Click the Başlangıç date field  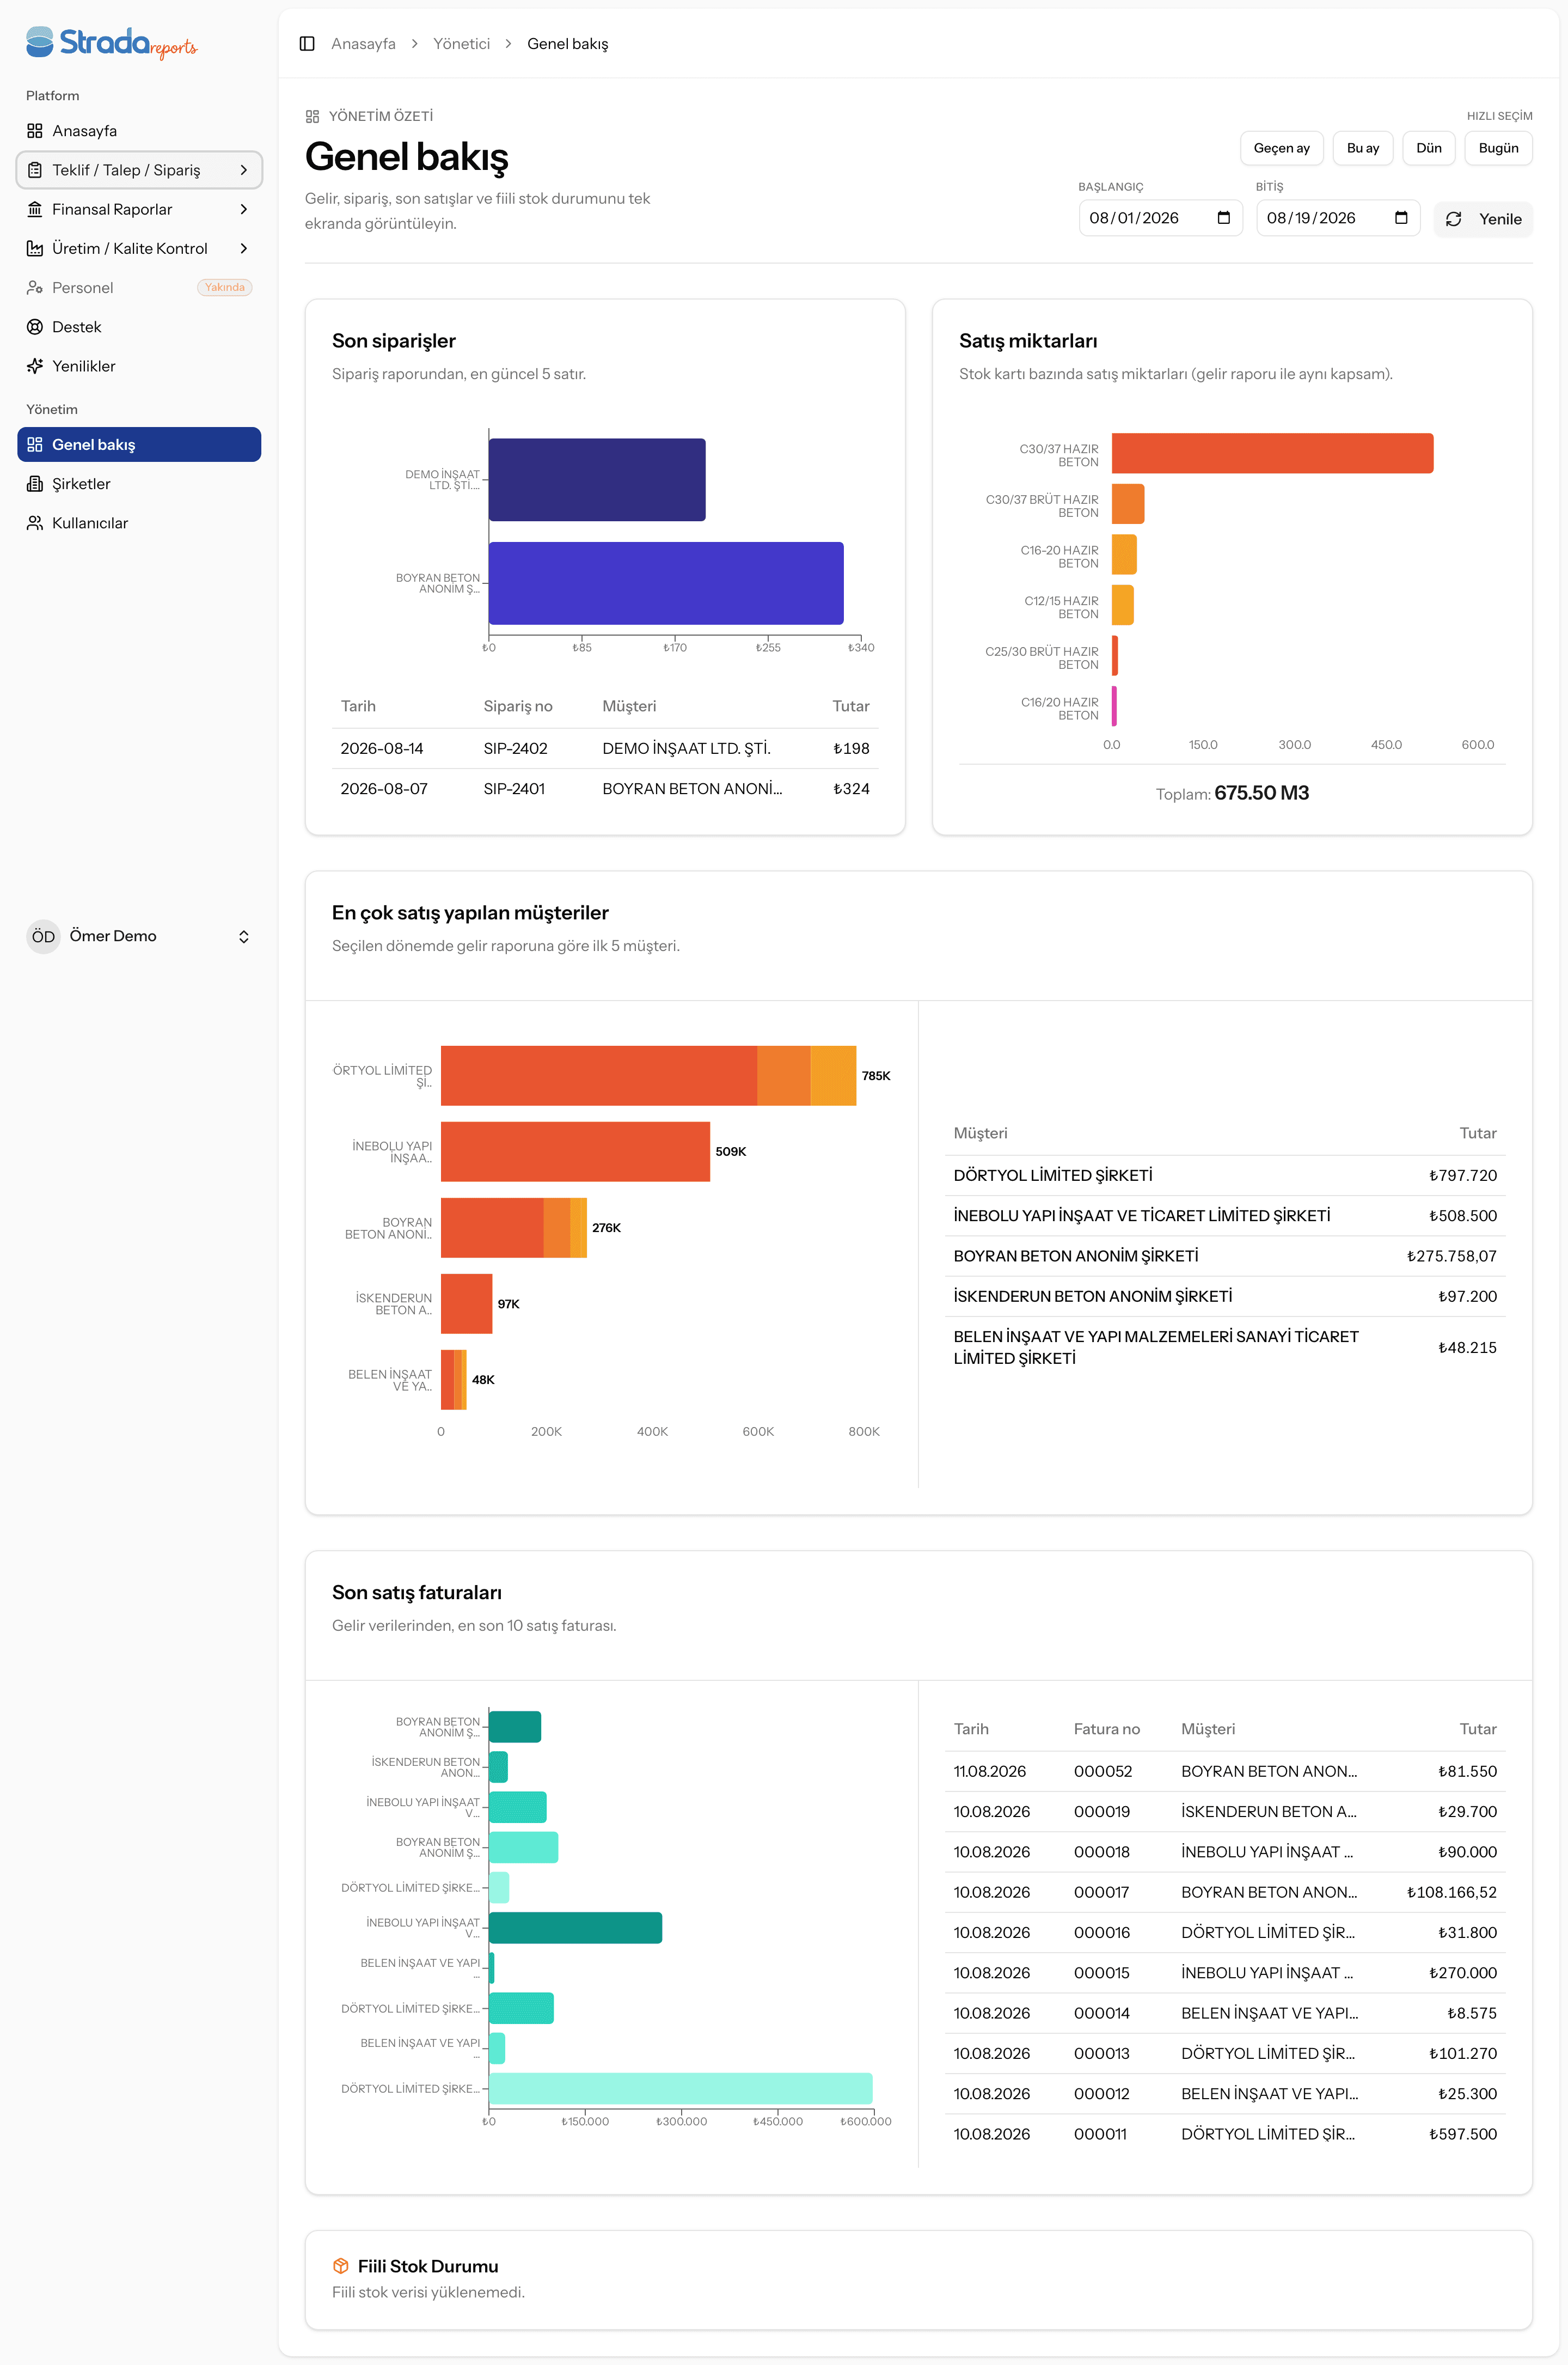[x=1160, y=218]
